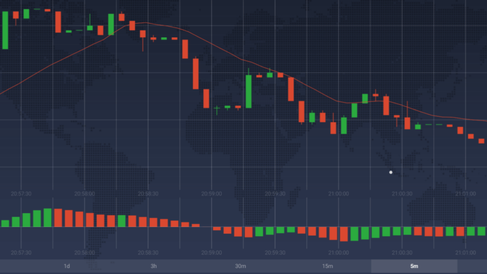487x274 pixels.
Task: Click the last green histogram bar at right
Action: pos(481,231)
